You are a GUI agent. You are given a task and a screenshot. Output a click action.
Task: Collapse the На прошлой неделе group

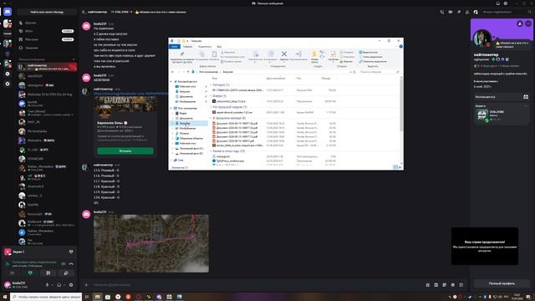pos(211,107)
